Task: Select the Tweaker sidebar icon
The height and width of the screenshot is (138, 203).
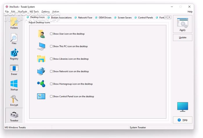Action: tap(14, 116)
